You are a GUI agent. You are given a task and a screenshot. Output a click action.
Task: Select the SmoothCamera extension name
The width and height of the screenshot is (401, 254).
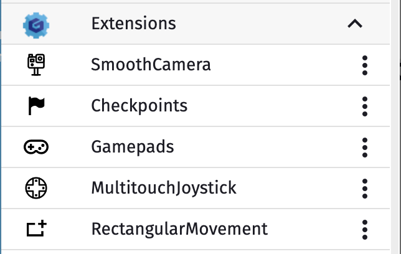(151, 64)
